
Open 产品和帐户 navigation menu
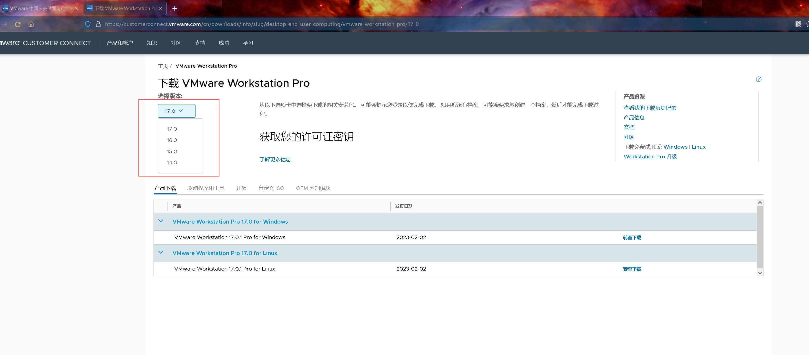point(120,43)
